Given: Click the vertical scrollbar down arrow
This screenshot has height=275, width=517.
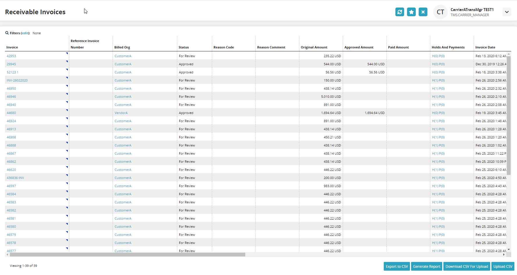Looking at the screenshot, I should 509,249.
